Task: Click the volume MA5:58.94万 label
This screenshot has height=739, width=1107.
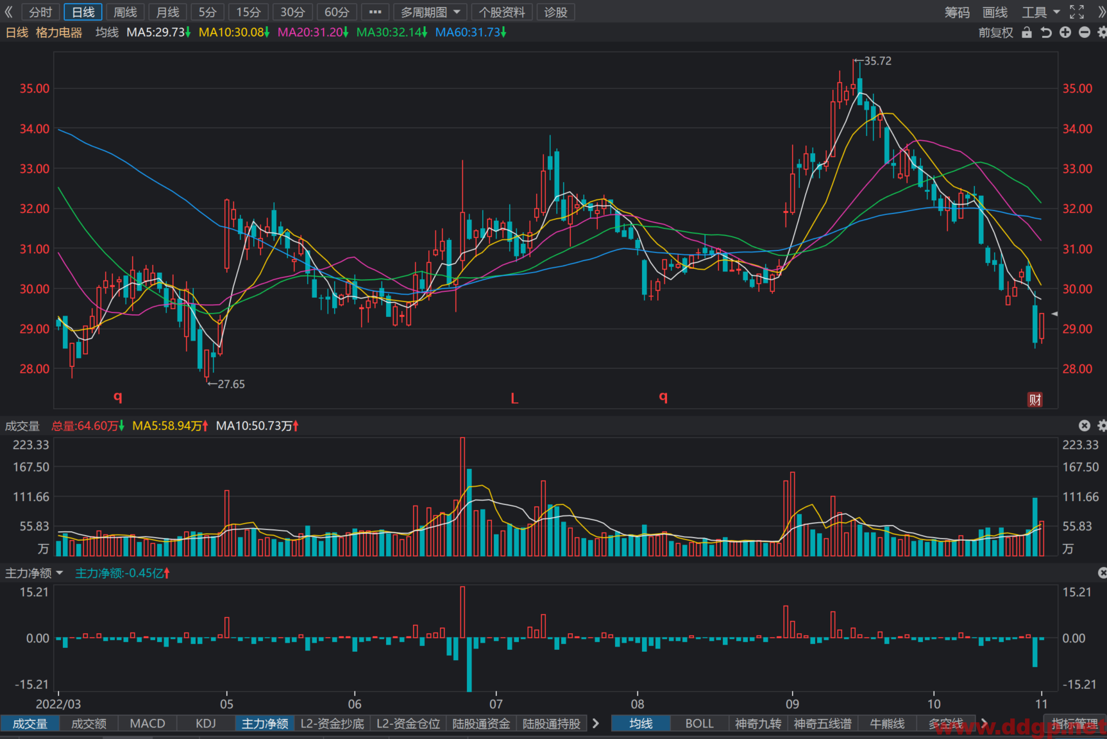Action: 170,426
